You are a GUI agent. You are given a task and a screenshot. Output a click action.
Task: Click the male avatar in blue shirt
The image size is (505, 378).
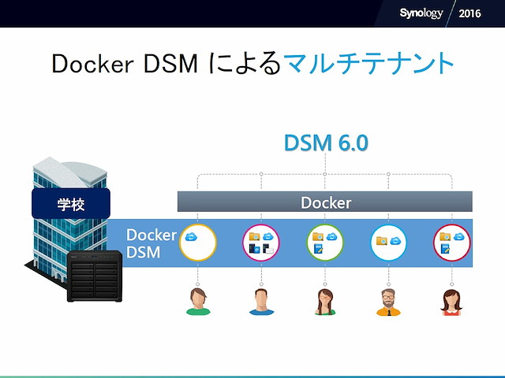click(261, 302)
